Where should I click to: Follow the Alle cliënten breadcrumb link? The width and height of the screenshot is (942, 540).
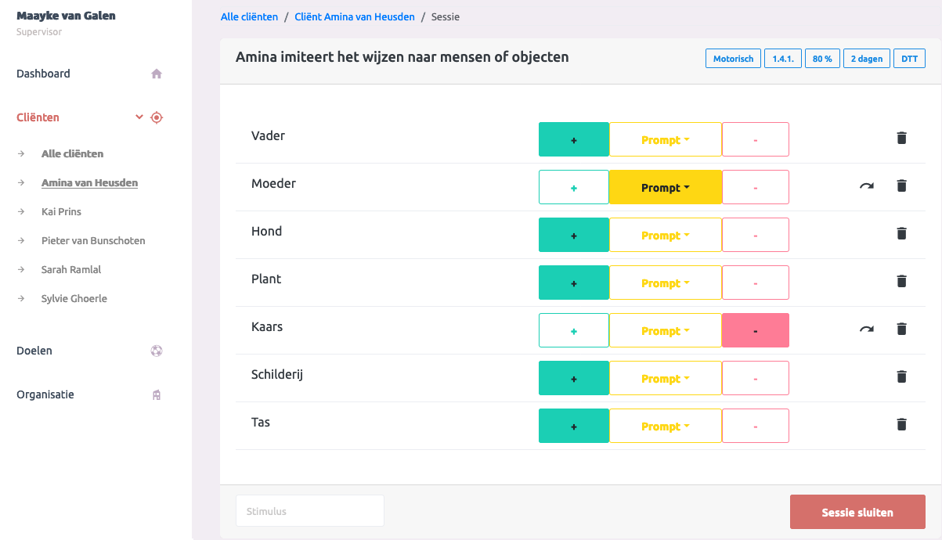(248, 17)
